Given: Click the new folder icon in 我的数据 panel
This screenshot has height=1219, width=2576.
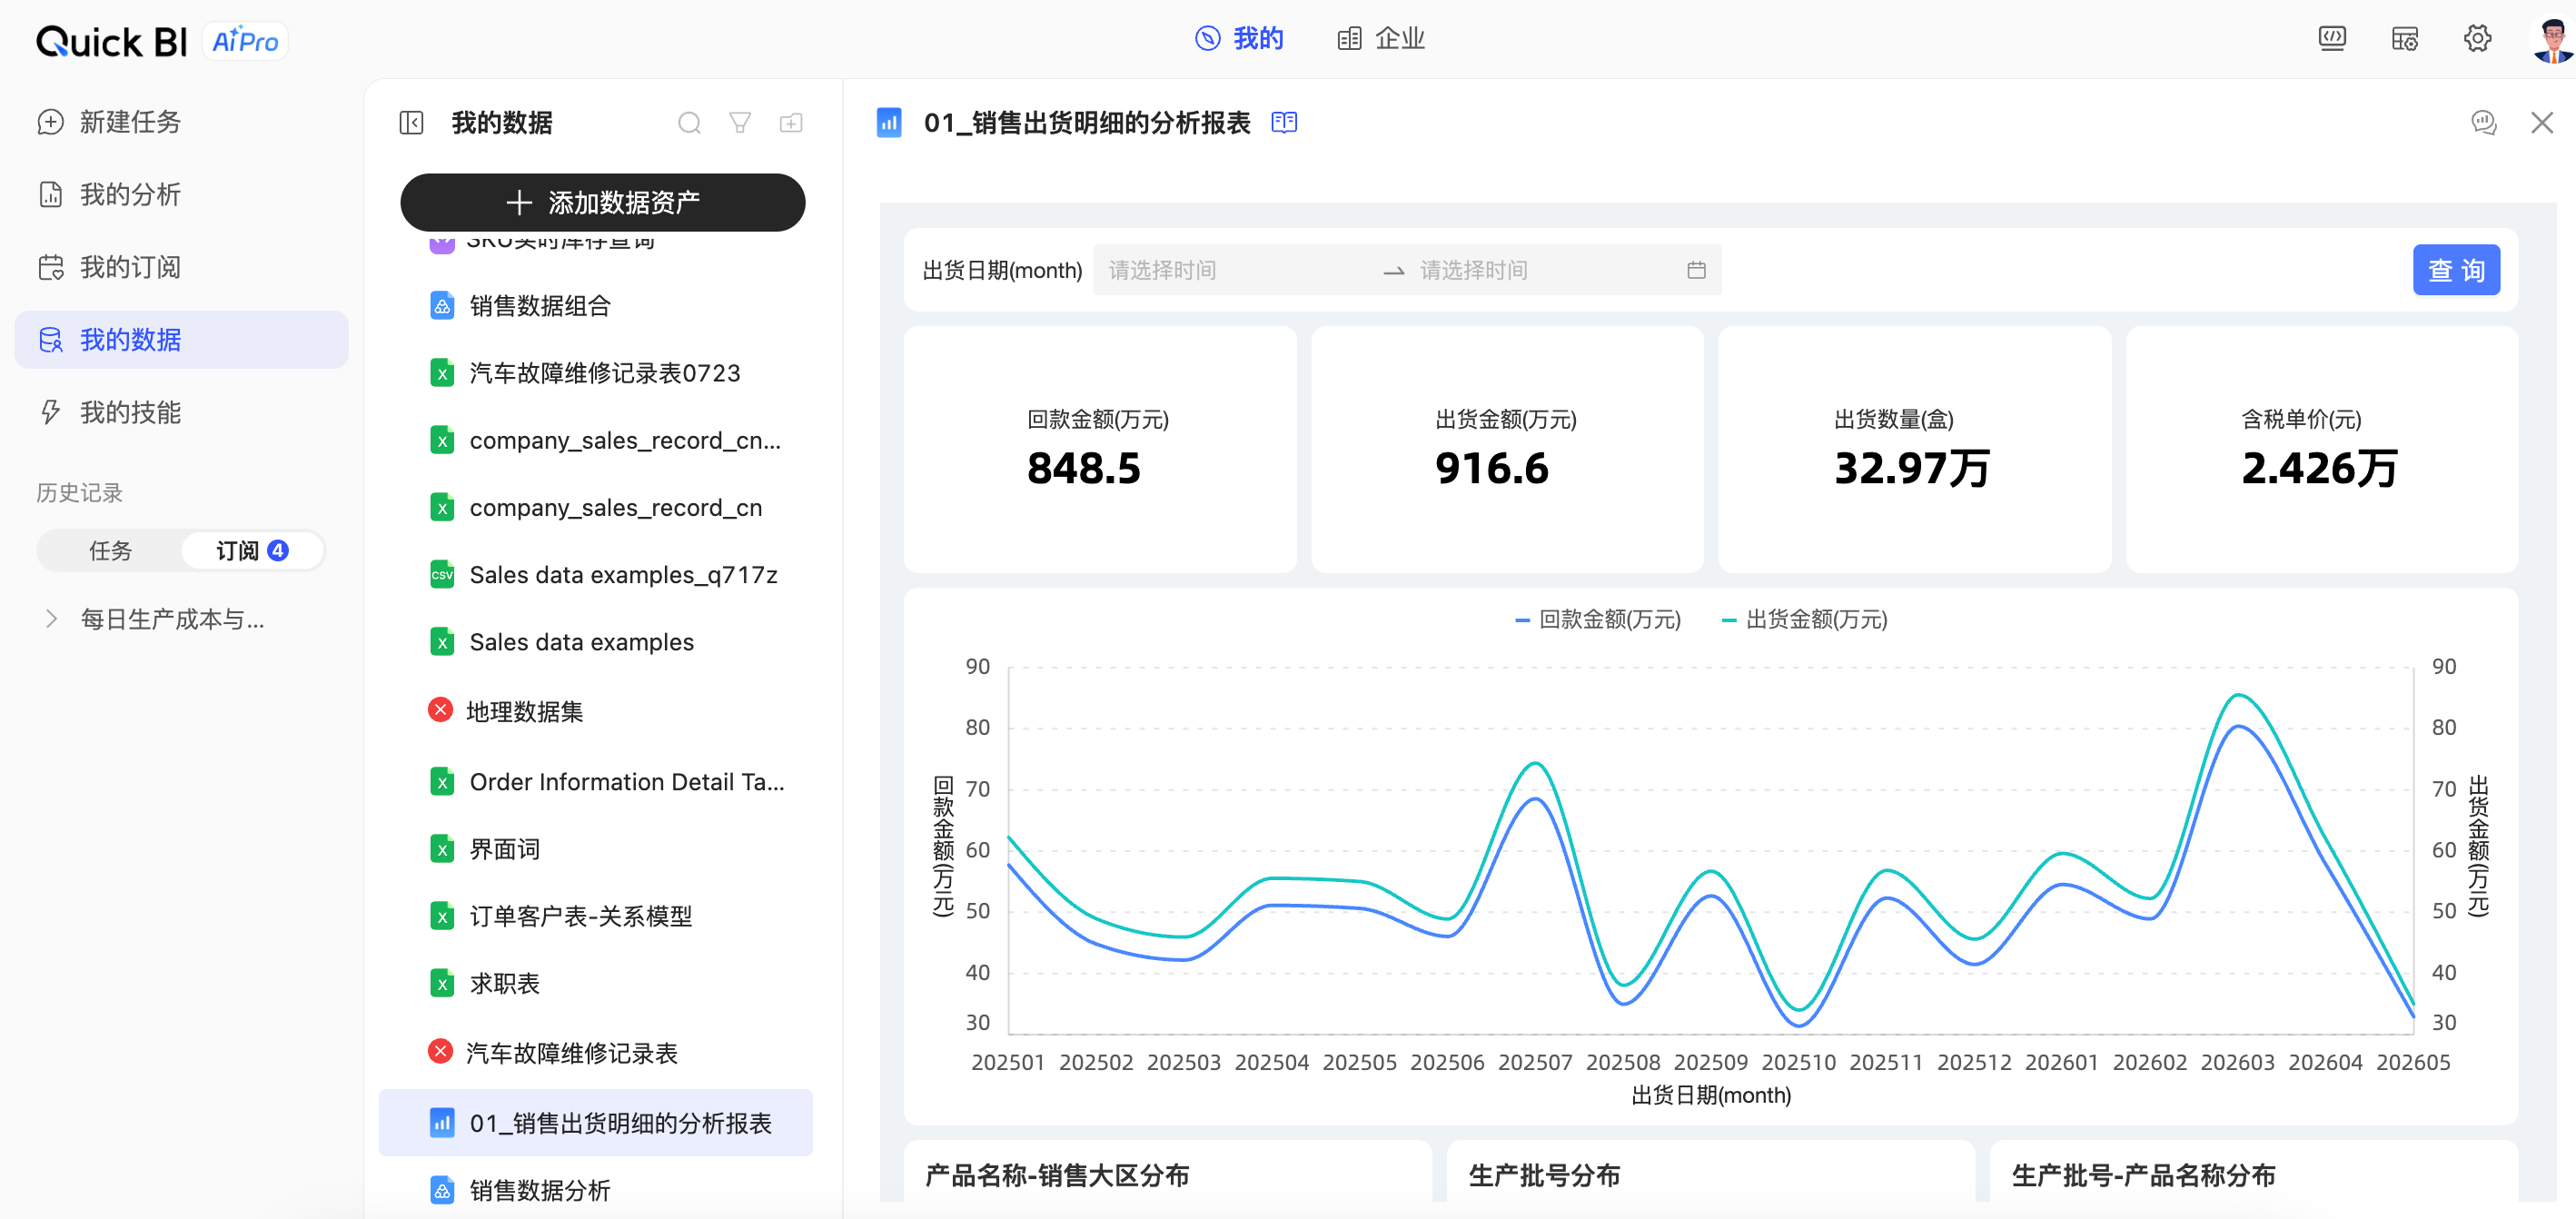Looking at the screenshot, I should point(791,123).
